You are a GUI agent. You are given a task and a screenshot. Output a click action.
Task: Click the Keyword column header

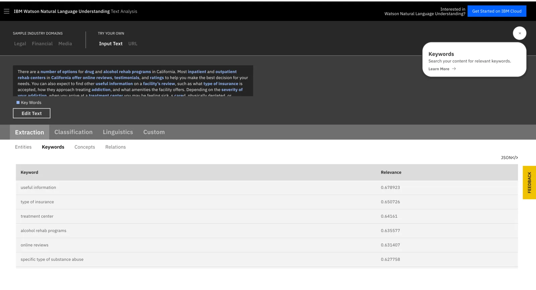tap(29, 172)
